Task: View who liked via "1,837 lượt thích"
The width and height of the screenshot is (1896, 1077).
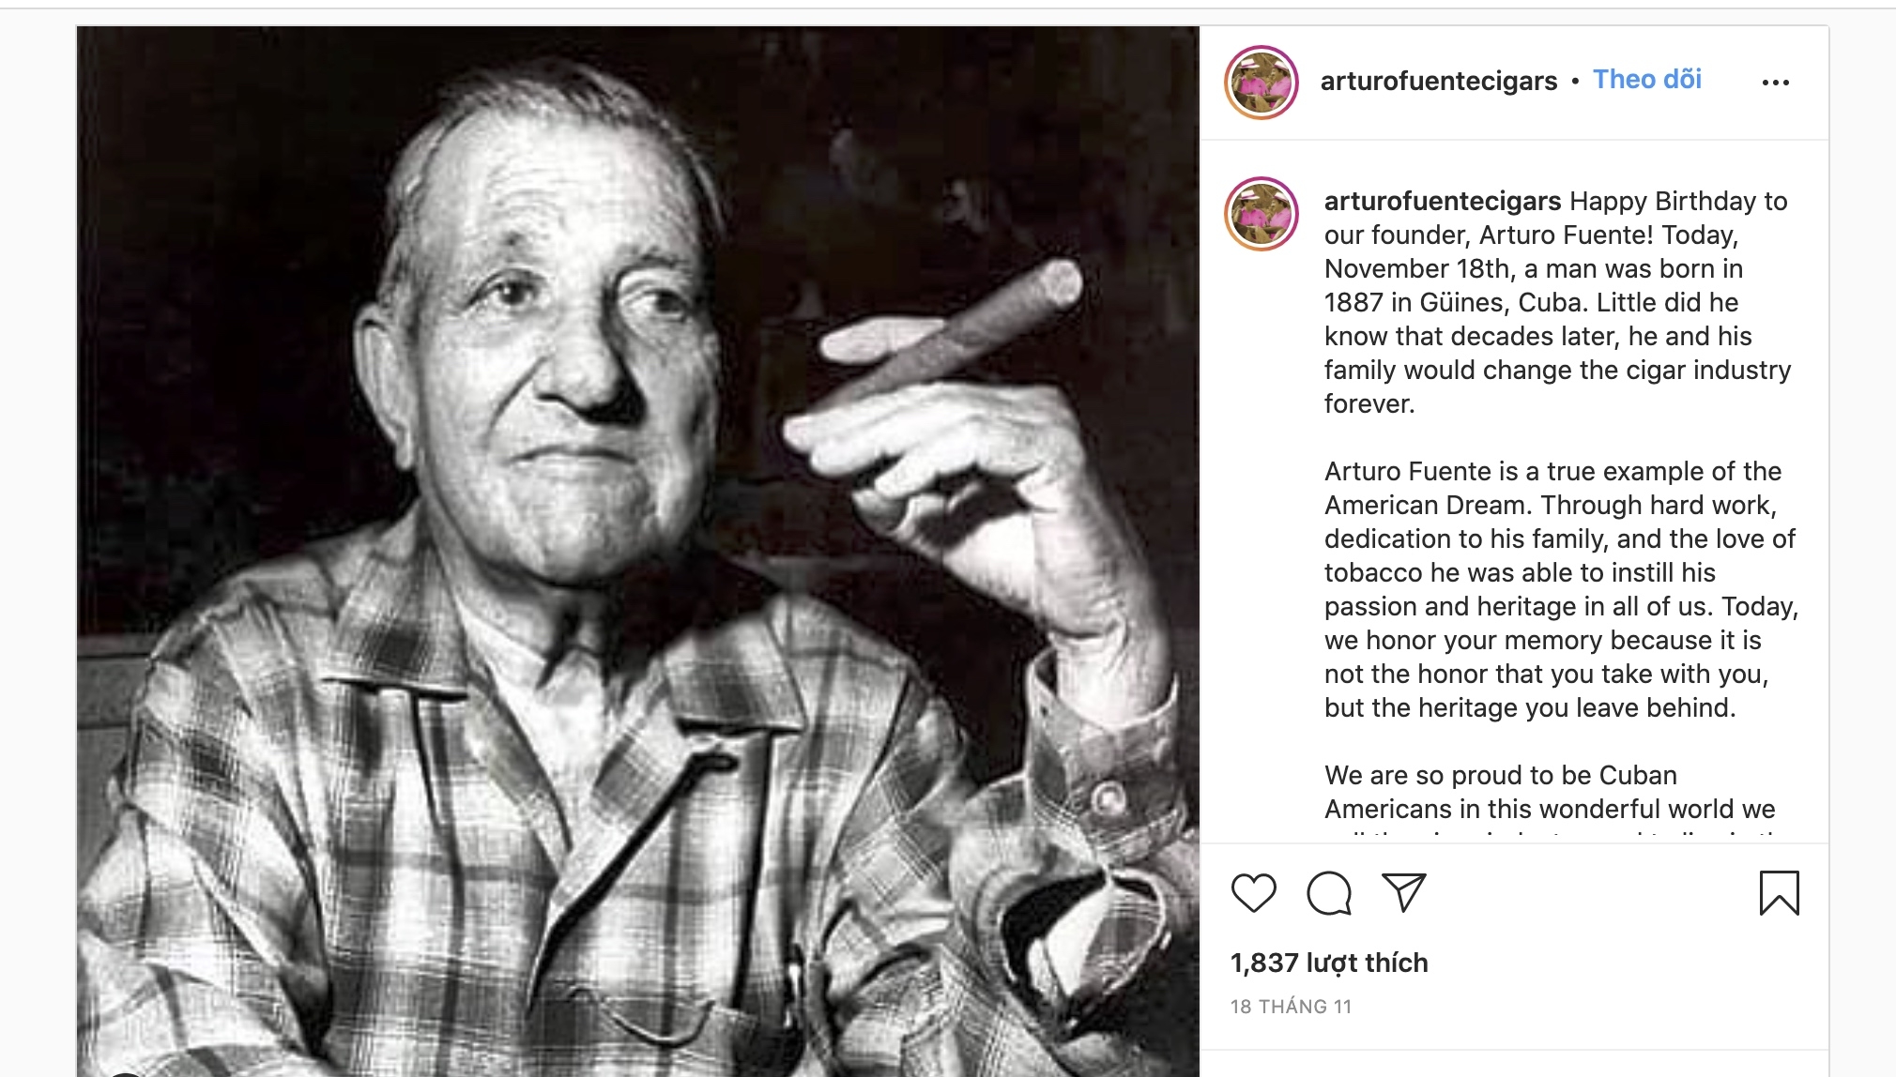Action: coord(1329,963)
